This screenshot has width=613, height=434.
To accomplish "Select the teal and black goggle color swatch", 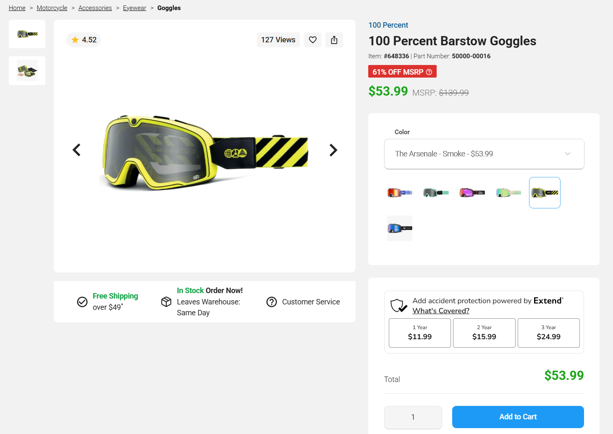I will tap(436, 192).
